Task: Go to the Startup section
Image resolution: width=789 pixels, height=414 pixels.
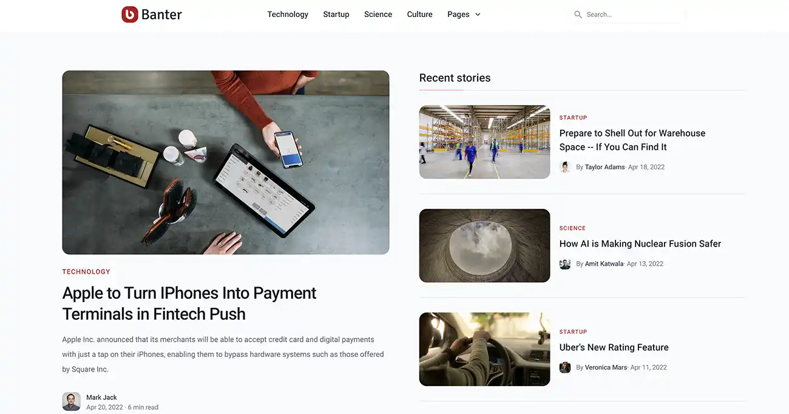Action: coord(336,15)
